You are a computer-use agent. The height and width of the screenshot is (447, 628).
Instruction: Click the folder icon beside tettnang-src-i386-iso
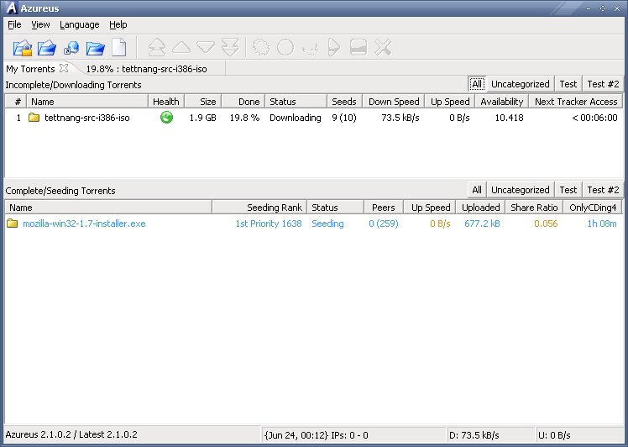click(x=34, y=118)
